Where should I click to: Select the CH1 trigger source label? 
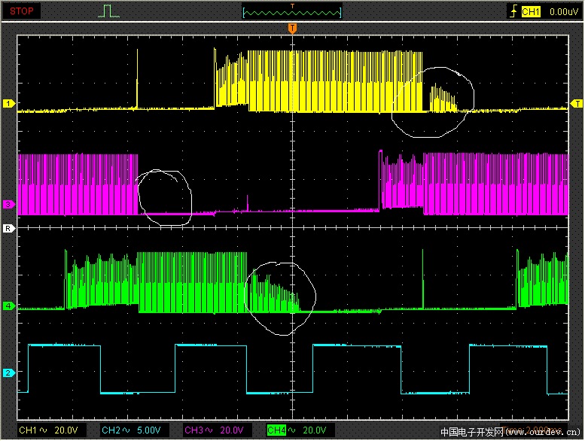click(532, 11)
